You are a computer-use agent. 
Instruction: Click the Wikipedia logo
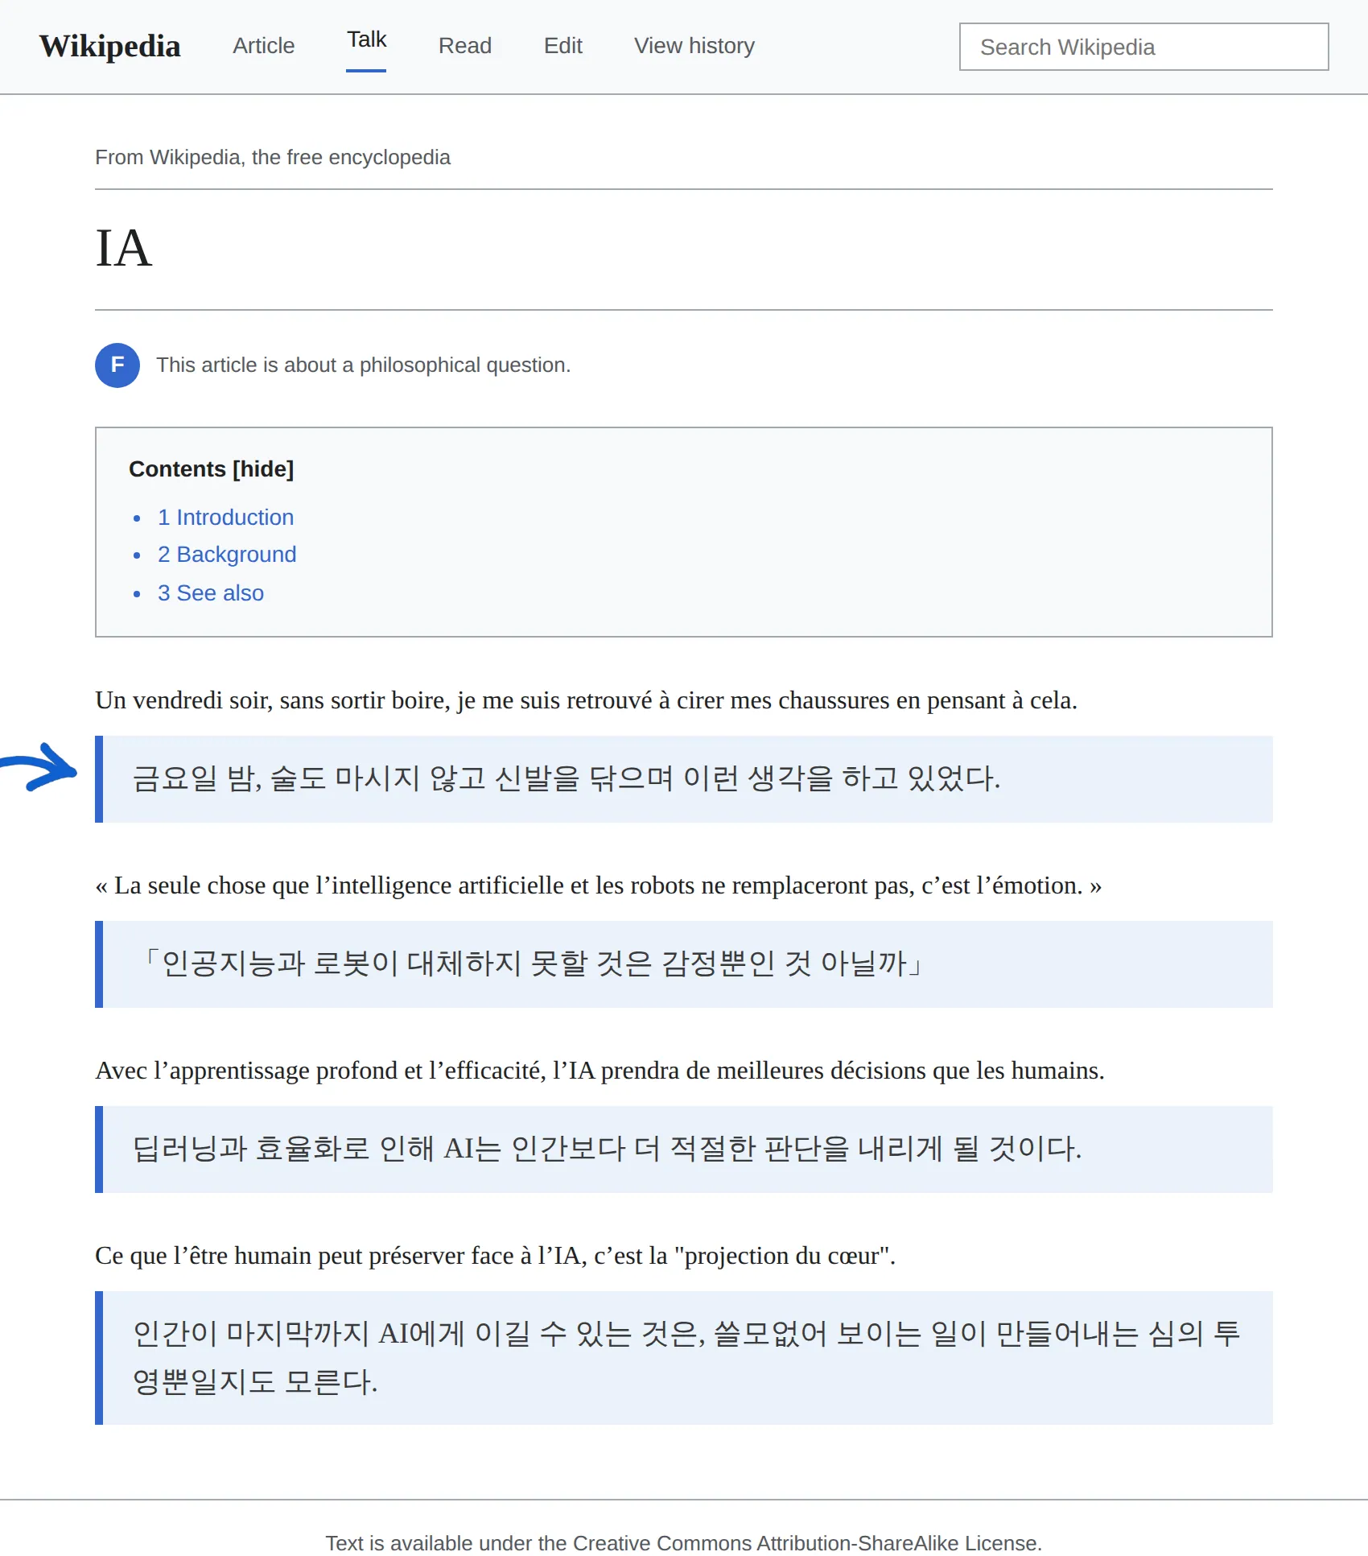click(109, 46)
